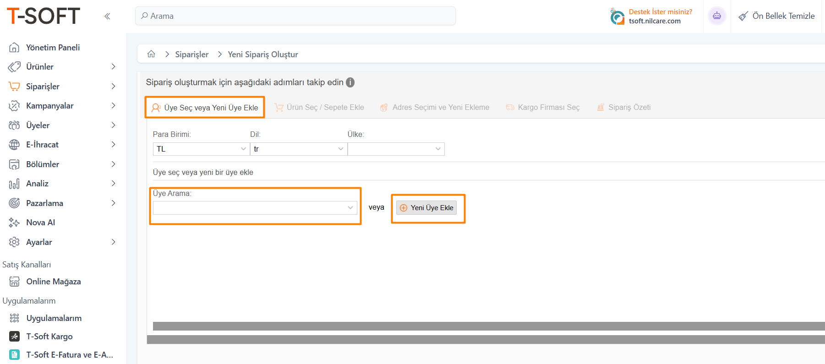The image size is (825, 364).
Task: Click the T-Soft E-Fatura app icon
Action: click(x=15, y=355)
